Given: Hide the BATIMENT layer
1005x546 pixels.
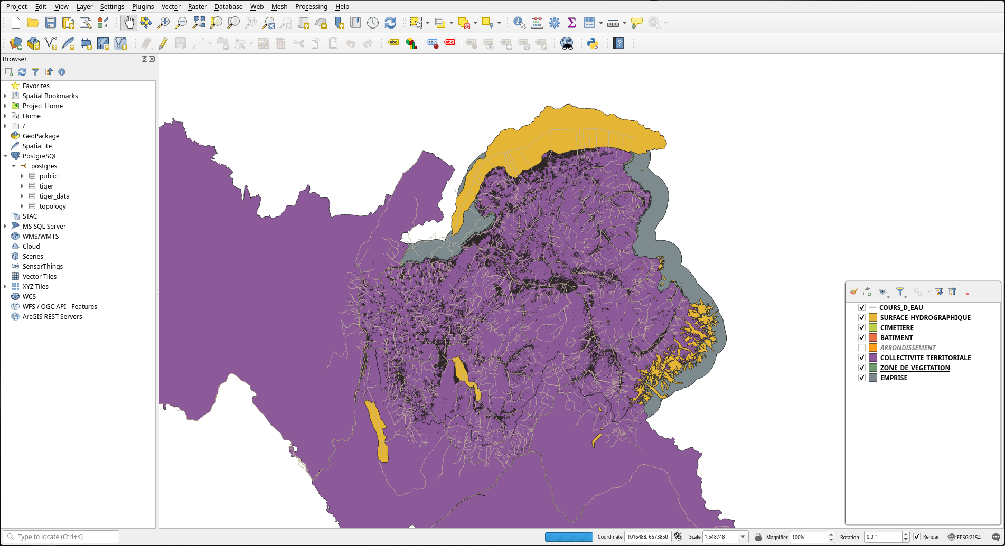Looking at the screenshot, I should [x=862, y=337].
